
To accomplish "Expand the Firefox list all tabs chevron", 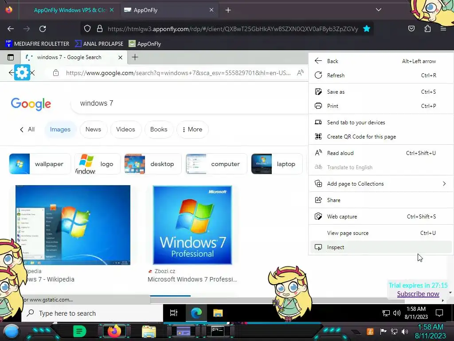I will point(379,10).
